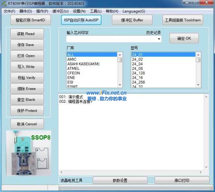Select ISP自动识别 AutoISP mode
The height and width of the screenshot is (192, 215).
[81, 20]
